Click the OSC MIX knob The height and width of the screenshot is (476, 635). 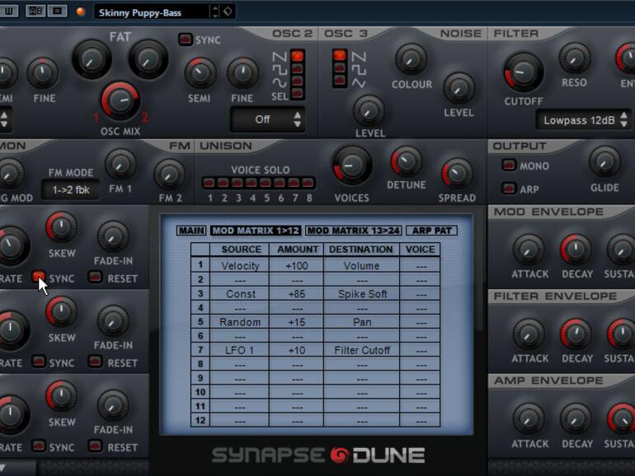(120, 100)
